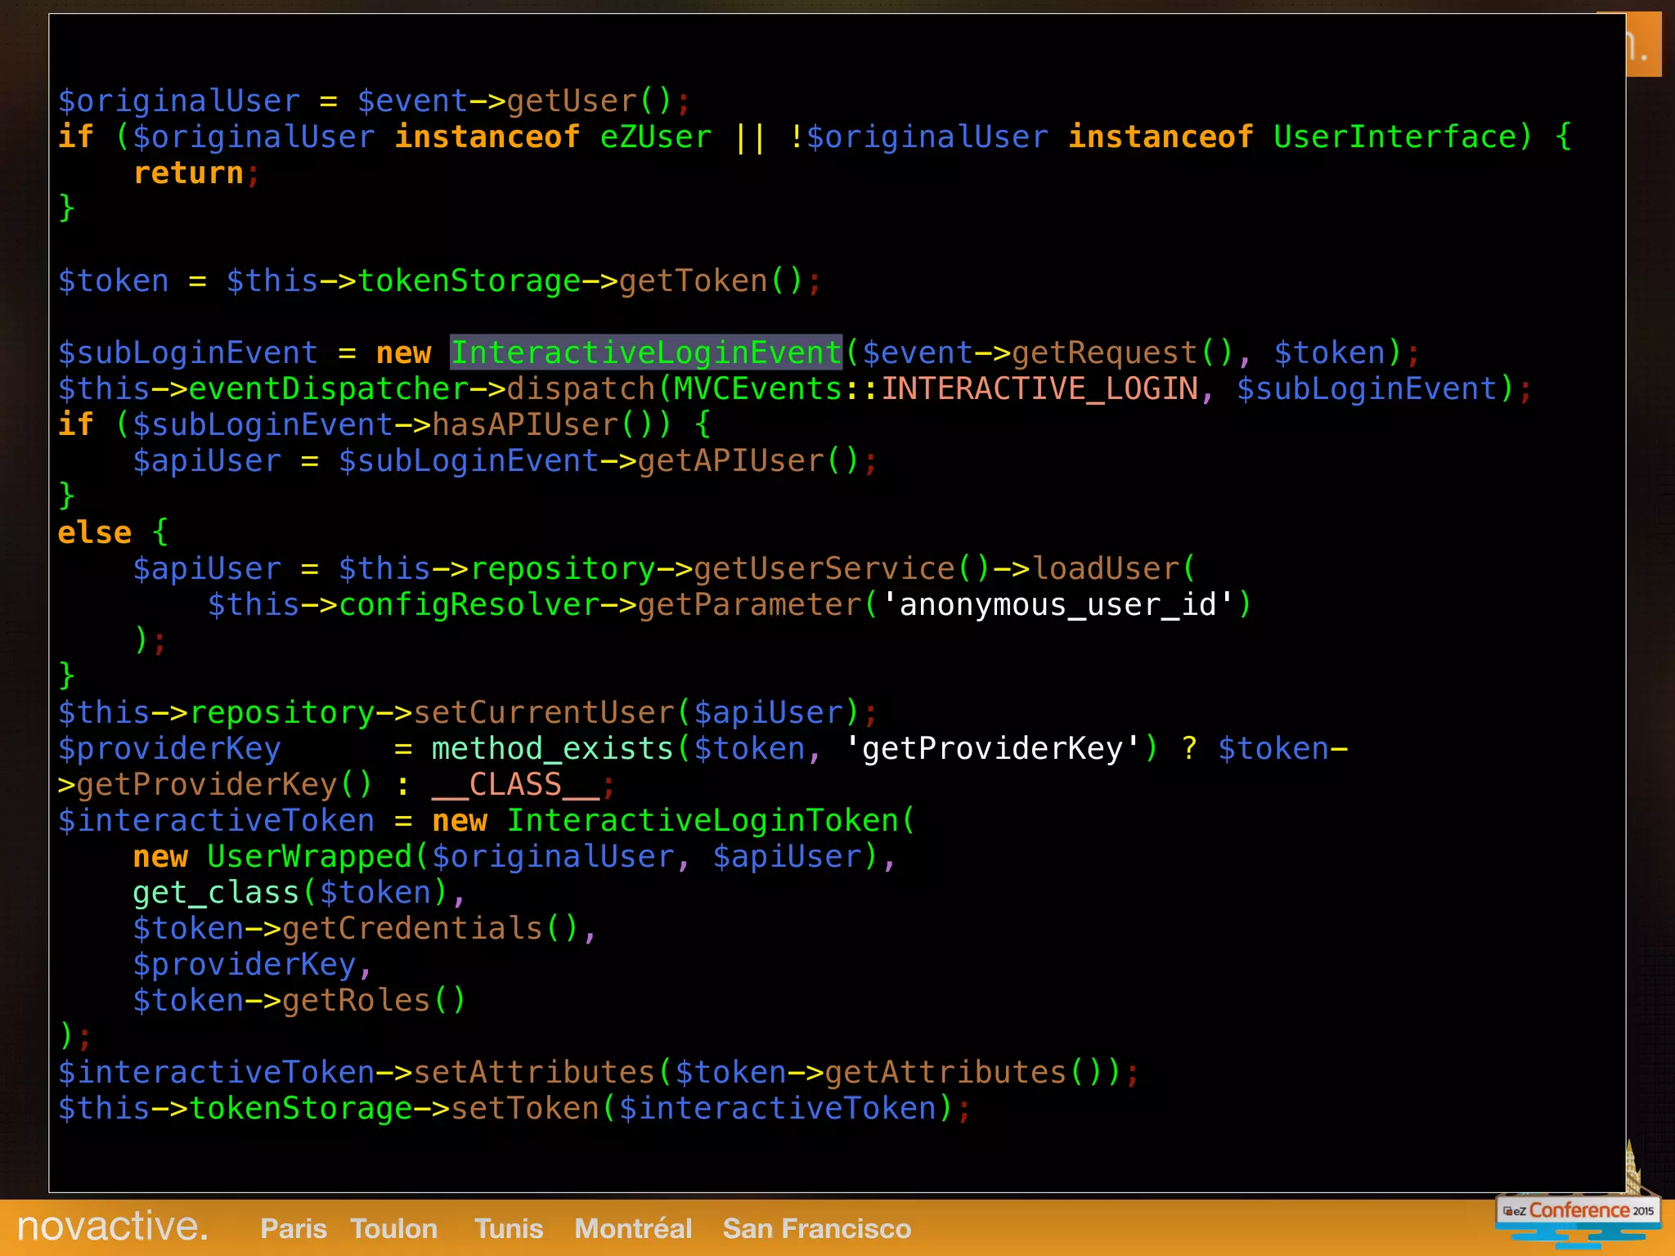Click the novactive logo in footer
The height and width of the screenshot is (1256, 1675).
point(112,1227)
